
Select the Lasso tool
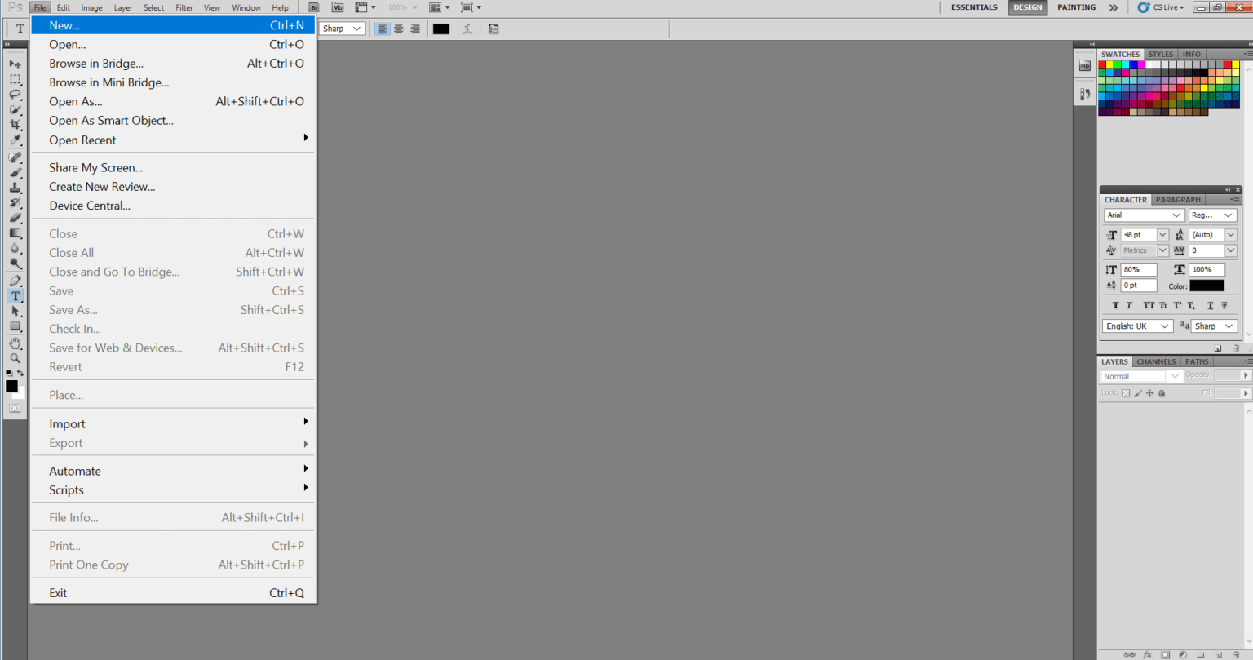point(15,94)
